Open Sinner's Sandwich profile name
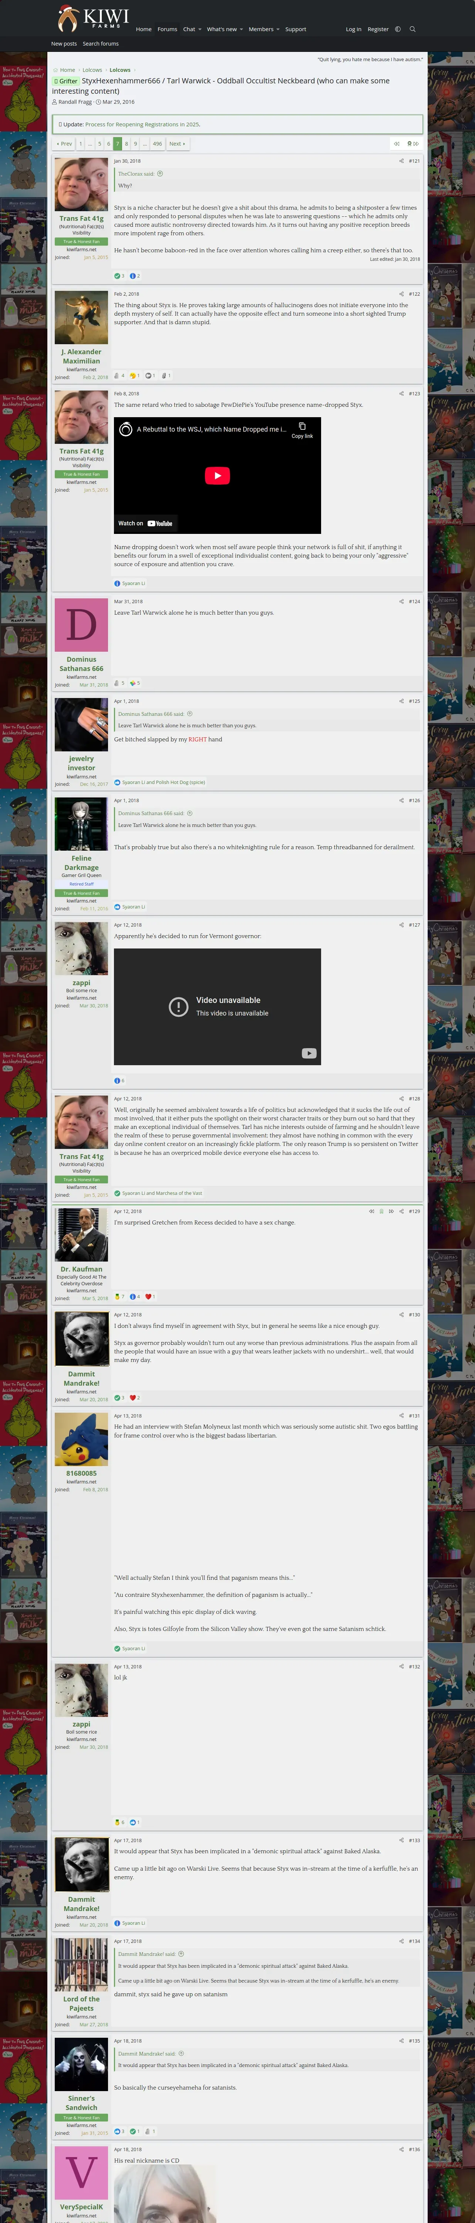475x2223 pixels. (81, 2102)
